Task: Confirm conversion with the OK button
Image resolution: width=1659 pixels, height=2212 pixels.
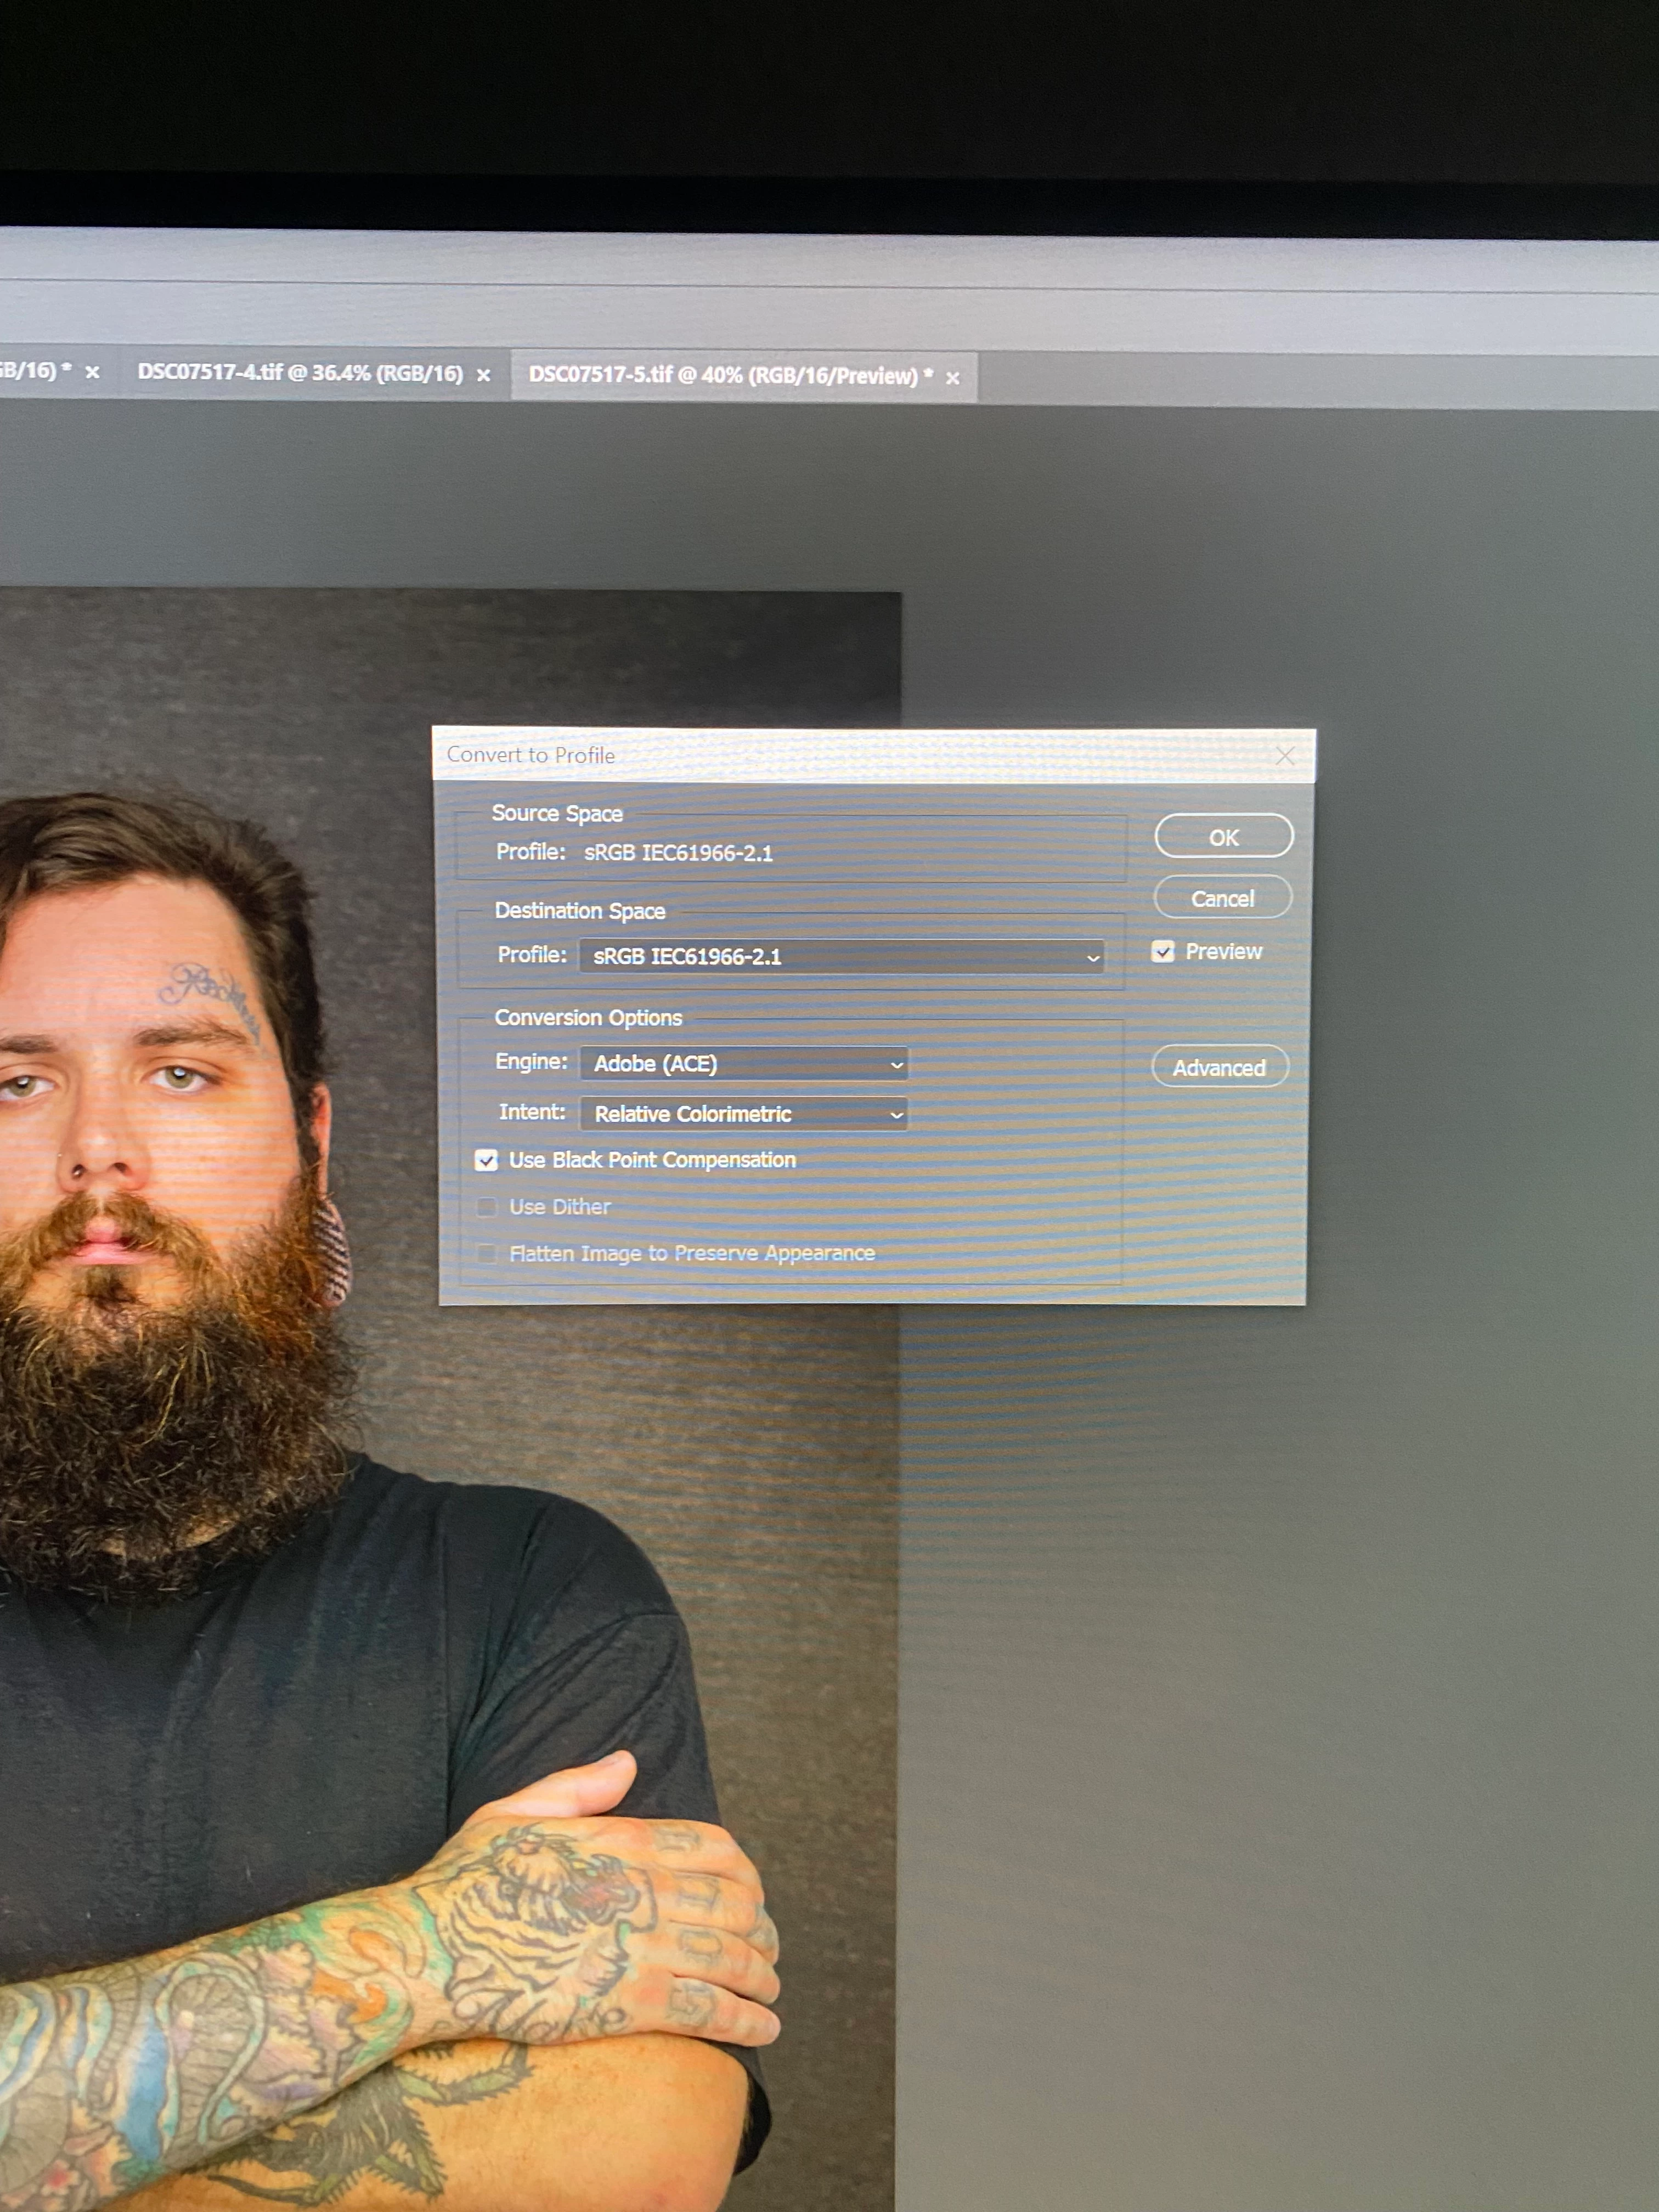Action: coord(1223,836)
